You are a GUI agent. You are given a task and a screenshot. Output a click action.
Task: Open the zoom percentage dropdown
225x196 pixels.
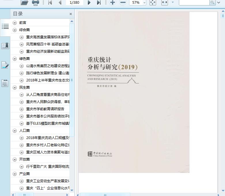(144, 3)
